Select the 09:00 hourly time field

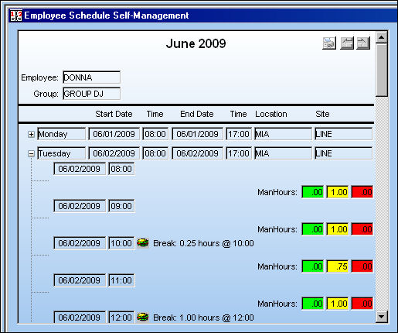coord(121,206)
